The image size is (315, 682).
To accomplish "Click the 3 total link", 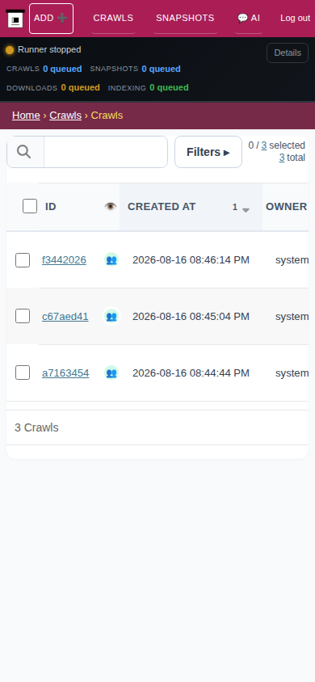I will (282, 158).
